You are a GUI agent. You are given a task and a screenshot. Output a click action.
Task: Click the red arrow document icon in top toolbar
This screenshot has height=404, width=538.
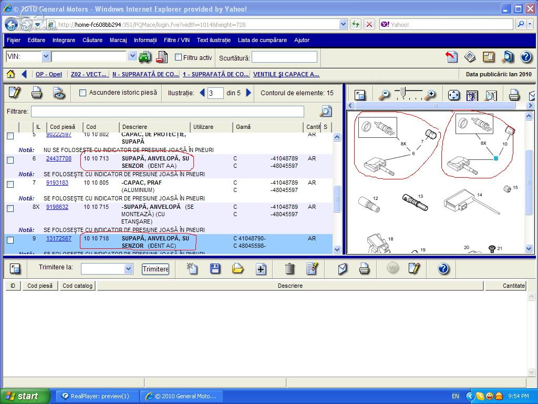point(451,57)
